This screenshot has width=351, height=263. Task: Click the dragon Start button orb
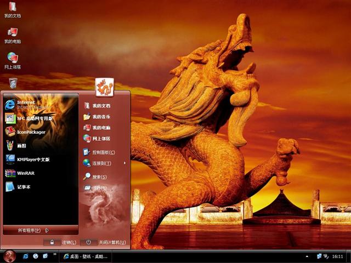[9, 256]
